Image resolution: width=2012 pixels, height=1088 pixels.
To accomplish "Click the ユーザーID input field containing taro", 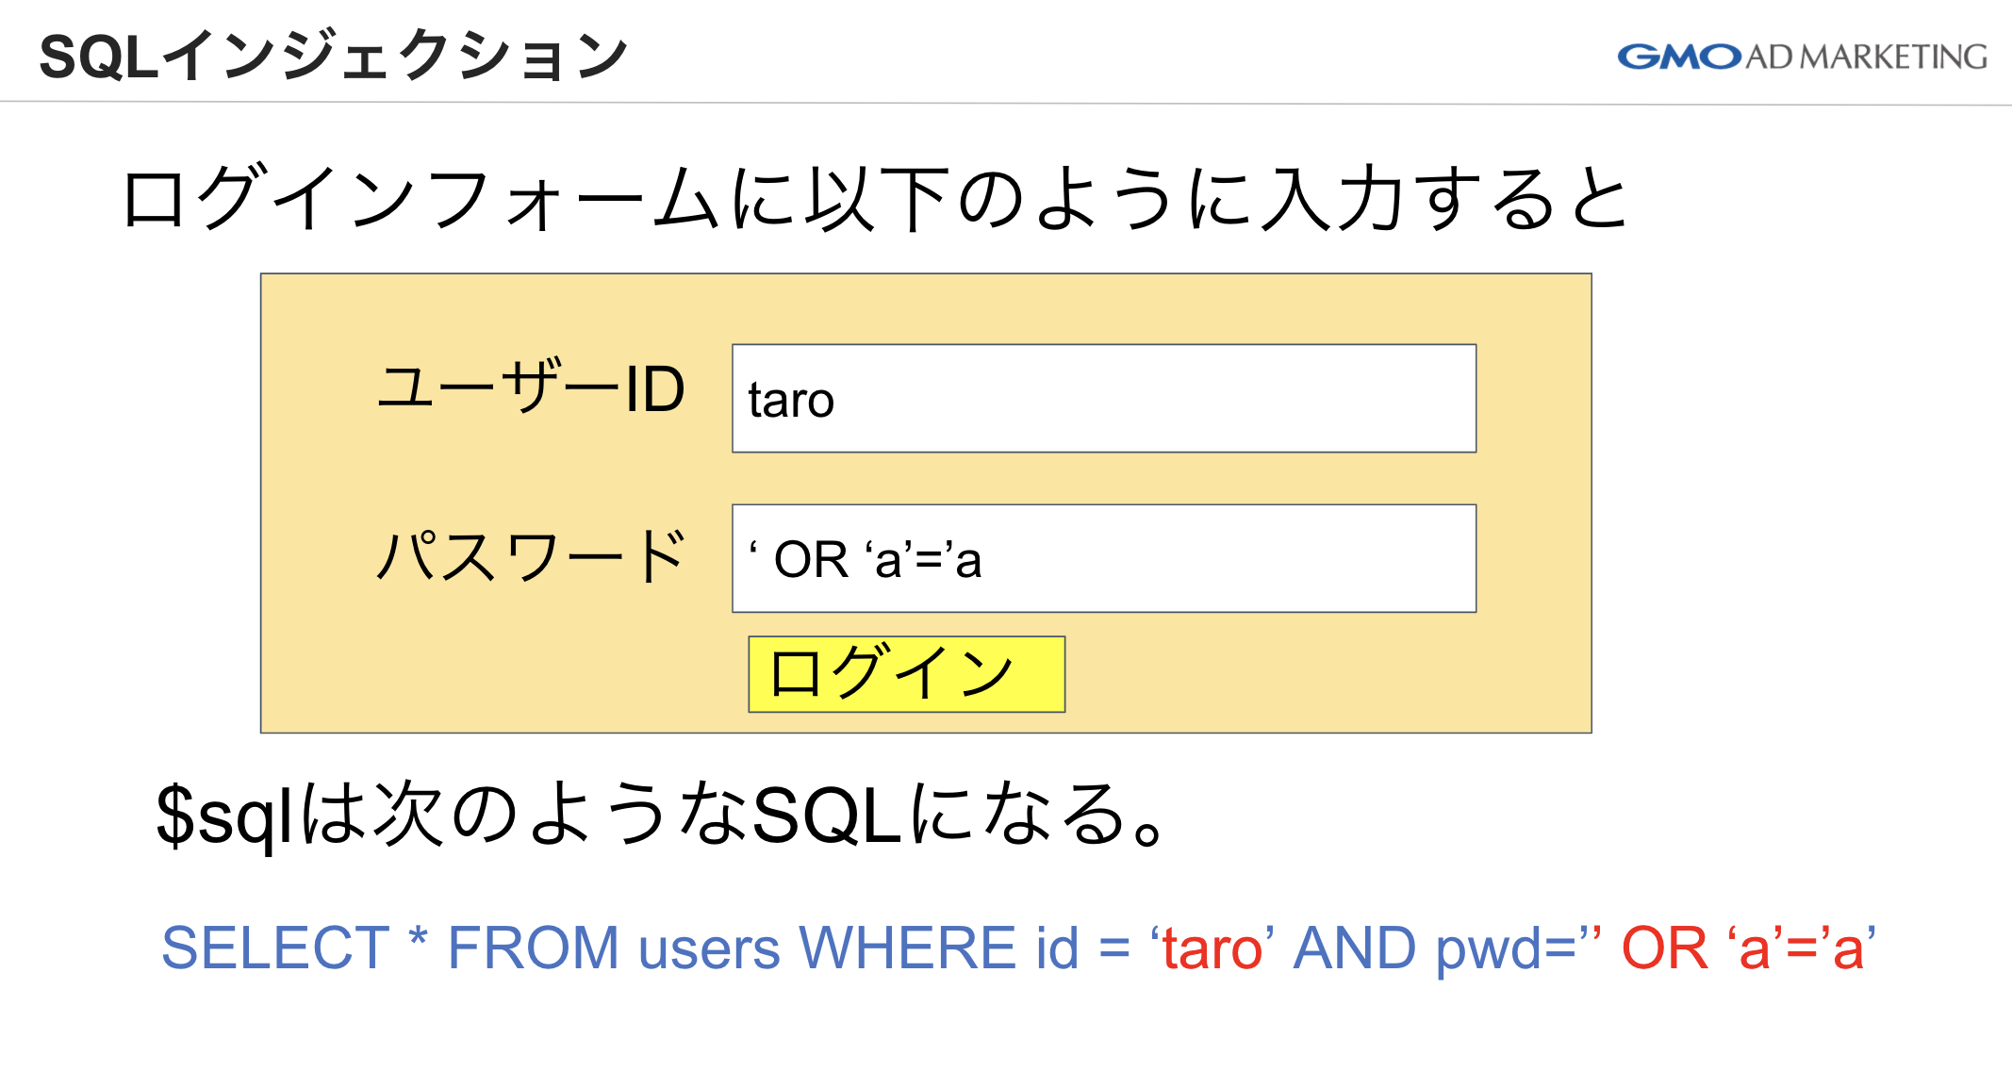I will [1103, 399].
